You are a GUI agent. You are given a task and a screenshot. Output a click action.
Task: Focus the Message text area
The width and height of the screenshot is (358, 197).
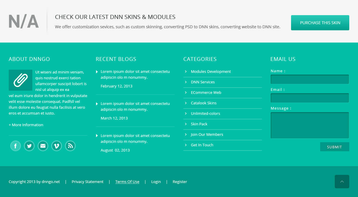(310, 125)
